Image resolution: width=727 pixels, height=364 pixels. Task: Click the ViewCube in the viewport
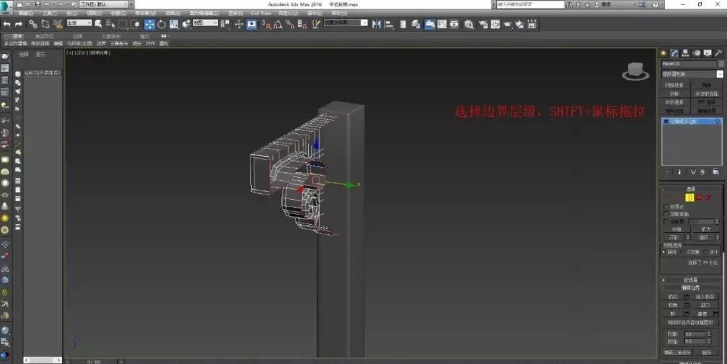tap(635, 71)
